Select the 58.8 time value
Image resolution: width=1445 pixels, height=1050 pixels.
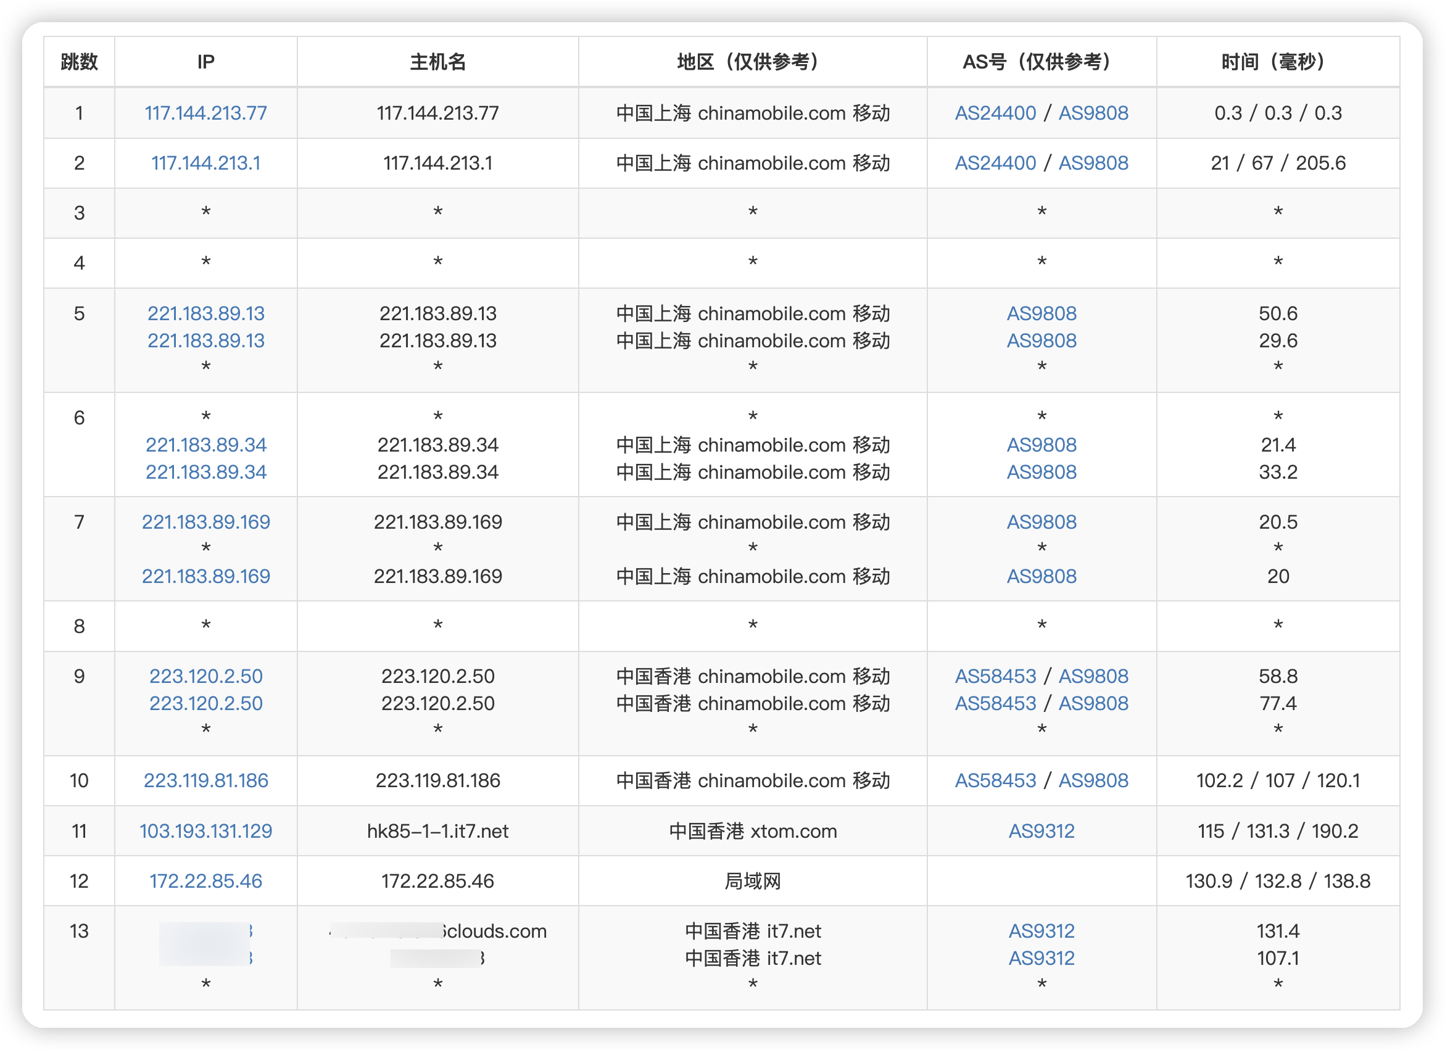[1278, 676]
